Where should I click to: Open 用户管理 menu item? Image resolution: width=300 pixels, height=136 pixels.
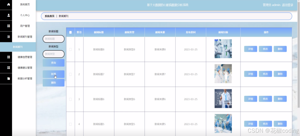coord(25,26)
